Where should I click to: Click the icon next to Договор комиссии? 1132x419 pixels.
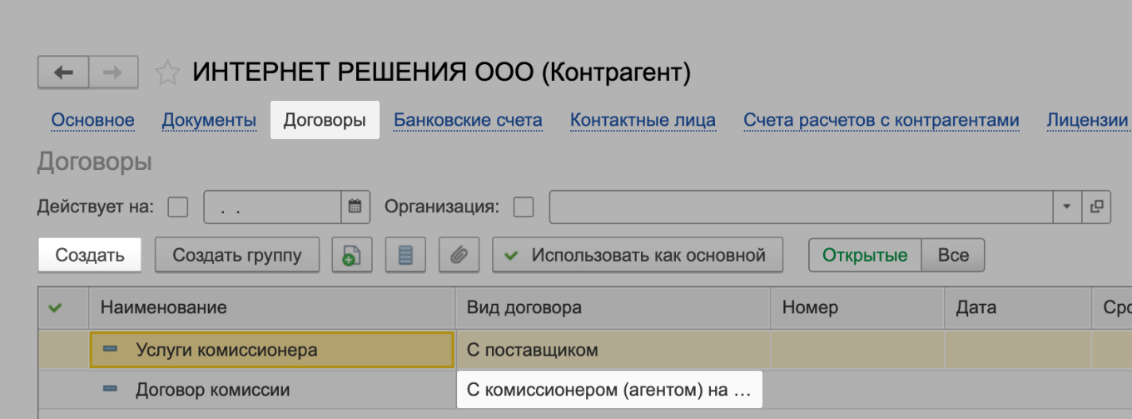coord(110,389)
